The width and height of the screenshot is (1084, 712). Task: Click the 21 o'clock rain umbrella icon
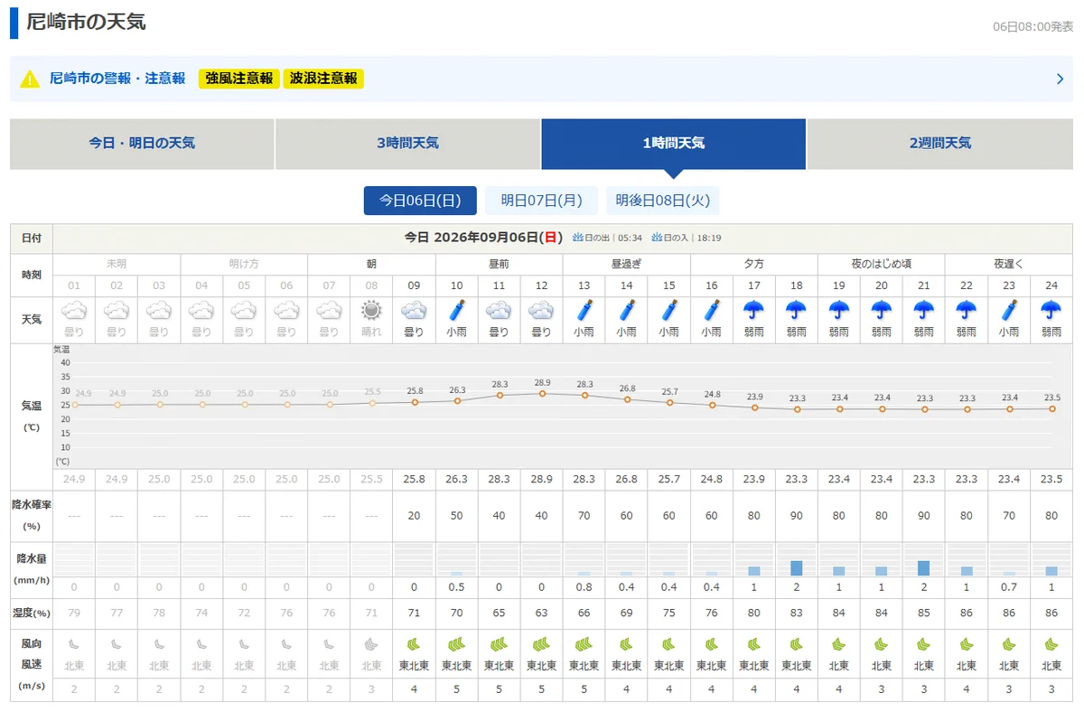pyautogui.click(x=924, y=310)
